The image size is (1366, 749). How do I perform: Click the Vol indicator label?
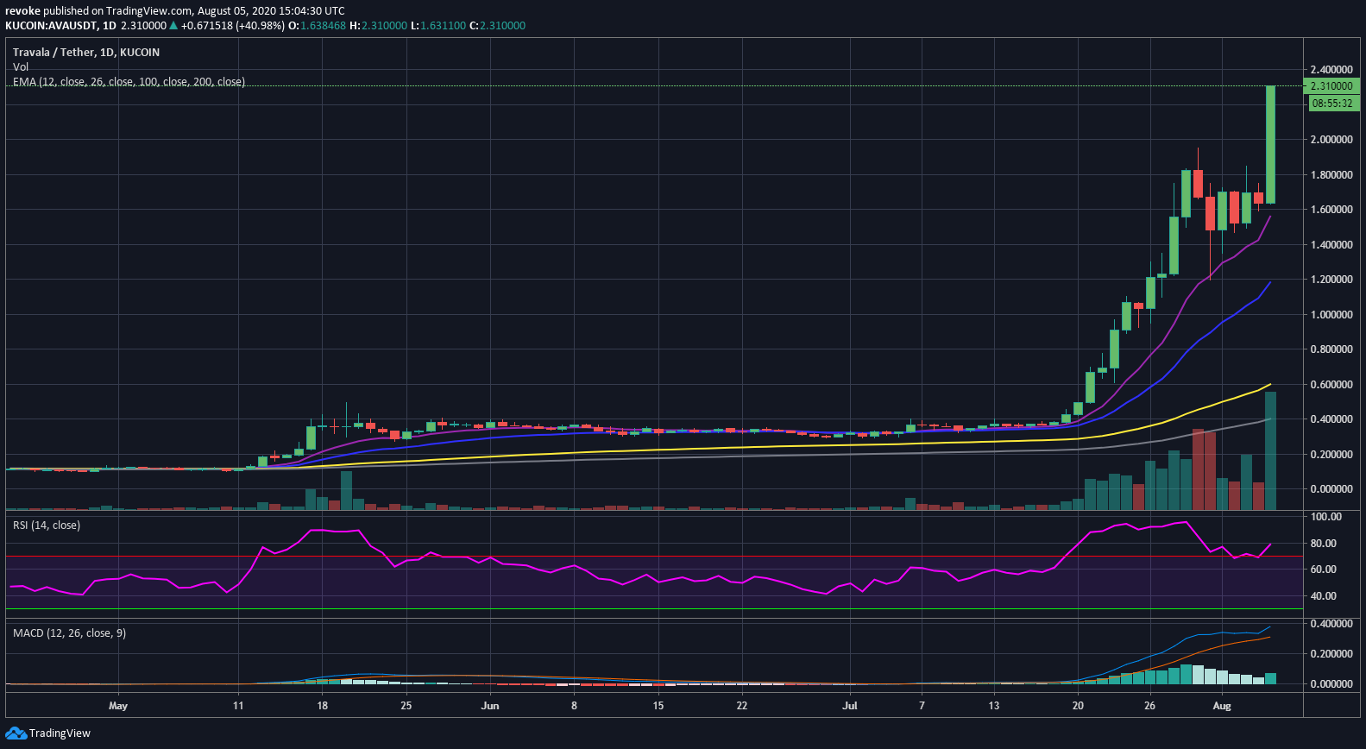[21, 67]
